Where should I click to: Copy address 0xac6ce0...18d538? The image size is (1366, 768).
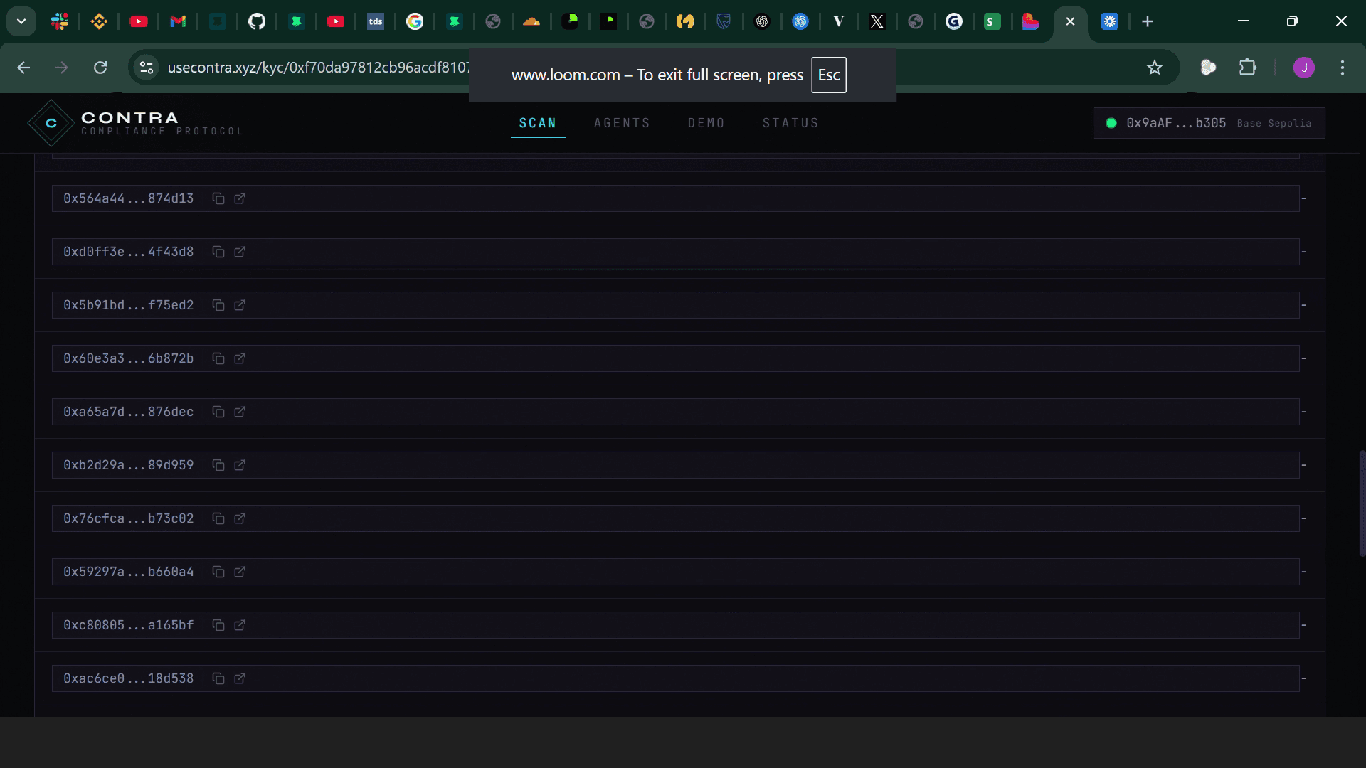[218, 678]
